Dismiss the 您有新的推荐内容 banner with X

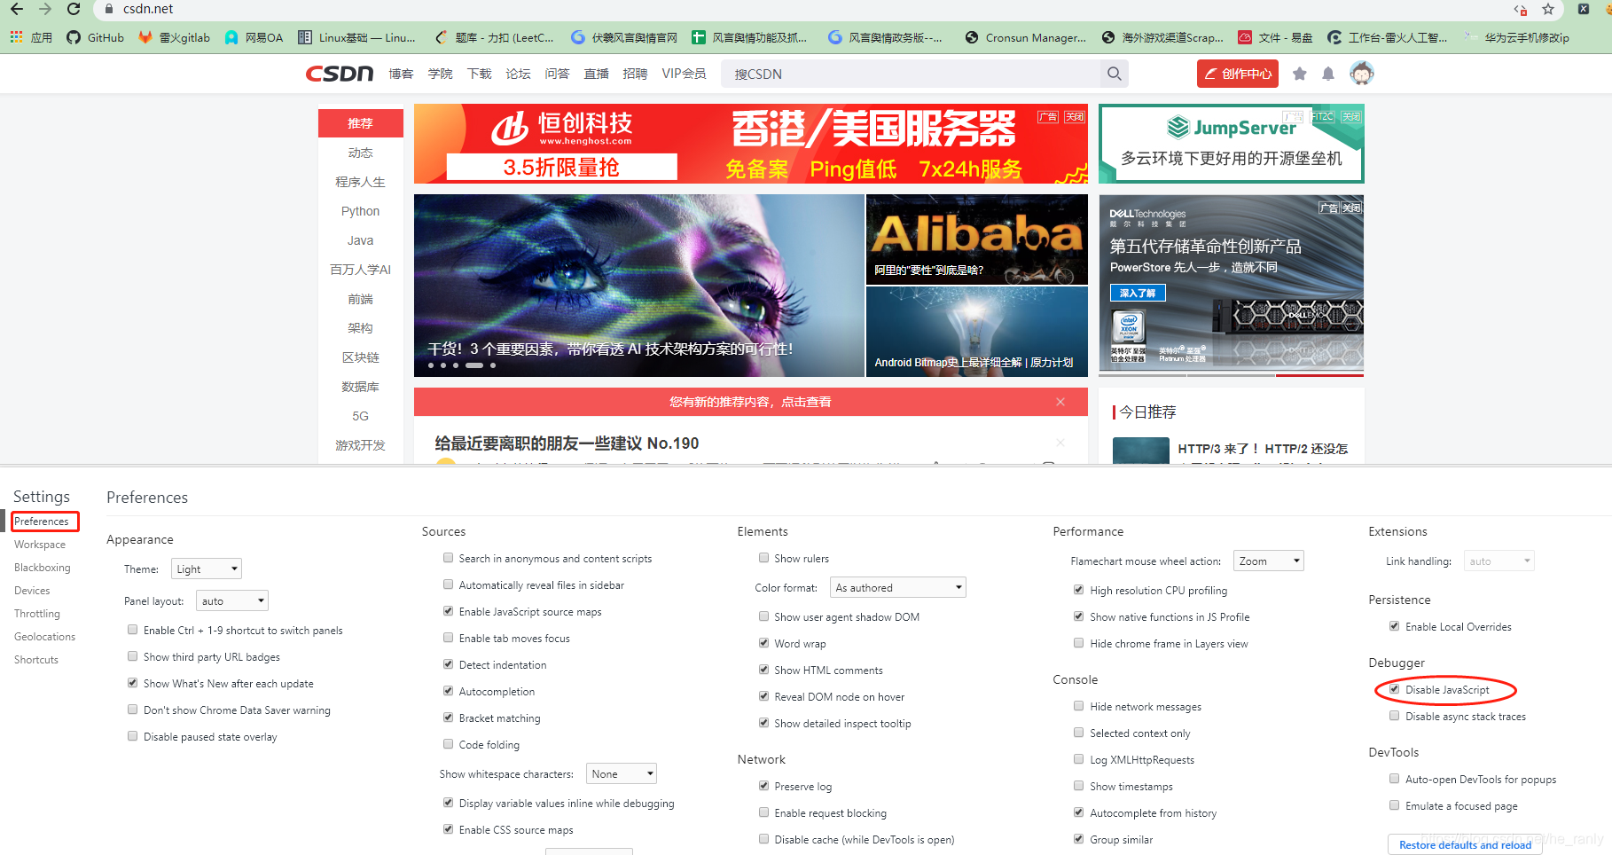pyautogui.click(x=1060, y=401)
